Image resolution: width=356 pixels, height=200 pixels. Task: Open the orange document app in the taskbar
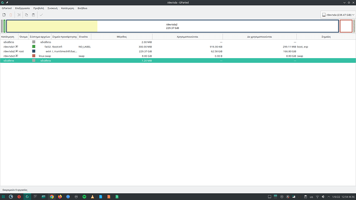point(109,197)
